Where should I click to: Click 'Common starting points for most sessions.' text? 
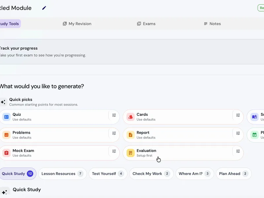pyautogui.click(x=44, y=105)
